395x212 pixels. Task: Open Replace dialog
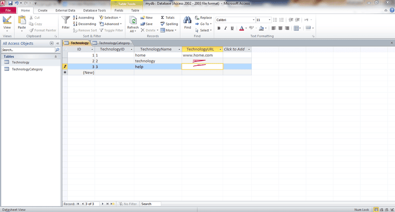[x=203, y=18]
